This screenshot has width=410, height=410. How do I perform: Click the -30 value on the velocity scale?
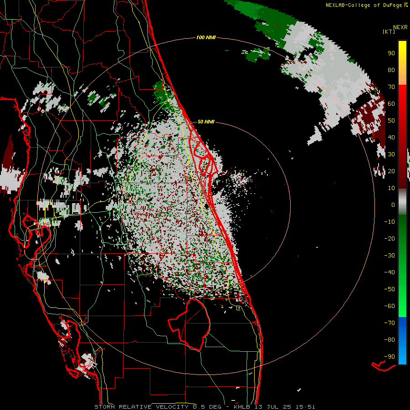click(x=389, y=256)
